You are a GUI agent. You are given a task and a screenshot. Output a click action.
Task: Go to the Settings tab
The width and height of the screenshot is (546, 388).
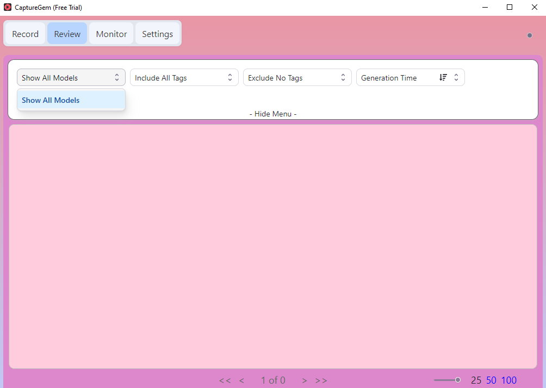click(157, 34)
